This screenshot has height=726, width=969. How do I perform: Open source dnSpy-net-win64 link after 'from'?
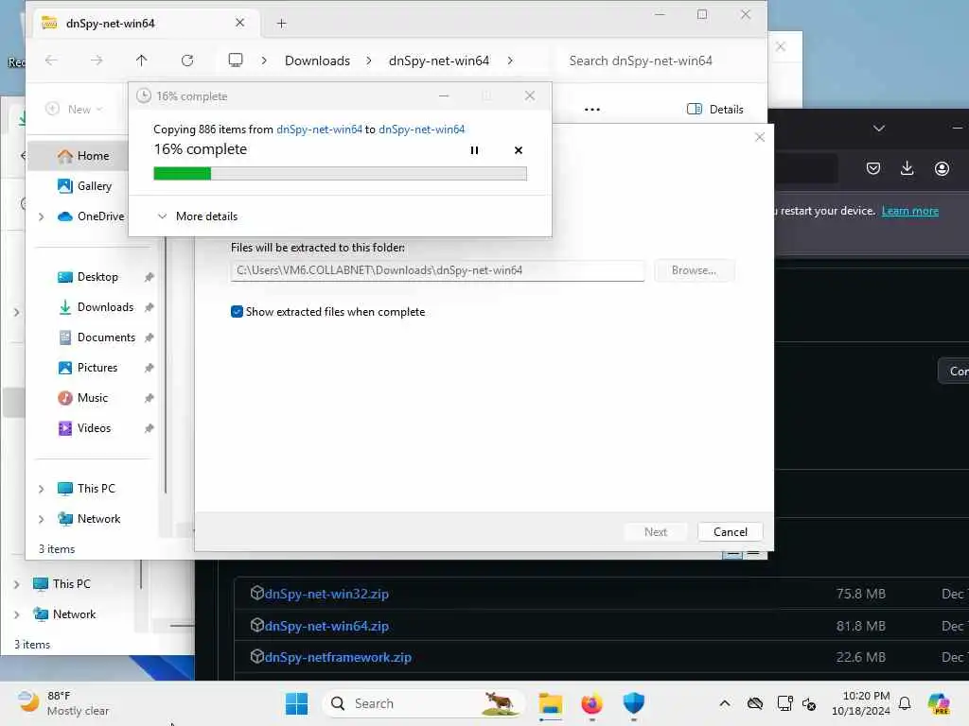tap(319, 129)
